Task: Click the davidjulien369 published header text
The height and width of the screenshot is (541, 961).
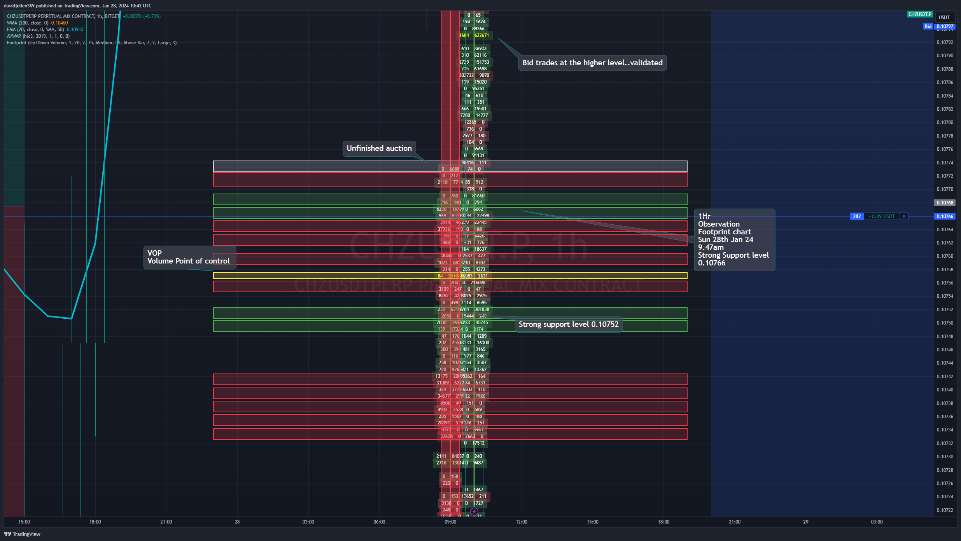Action: click(x=77, y=6)
